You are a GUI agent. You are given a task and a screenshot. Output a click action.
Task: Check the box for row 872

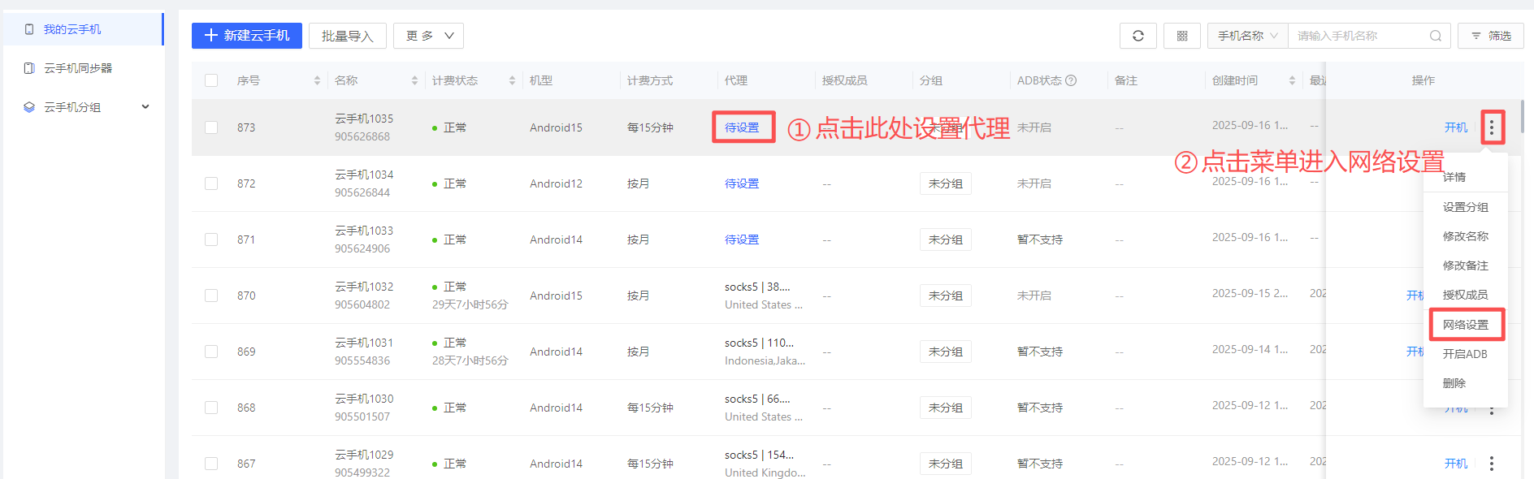[x=211, y=183]
